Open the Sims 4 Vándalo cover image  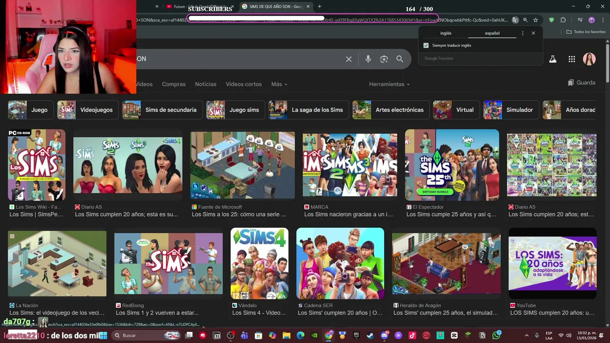coord(259,263)
